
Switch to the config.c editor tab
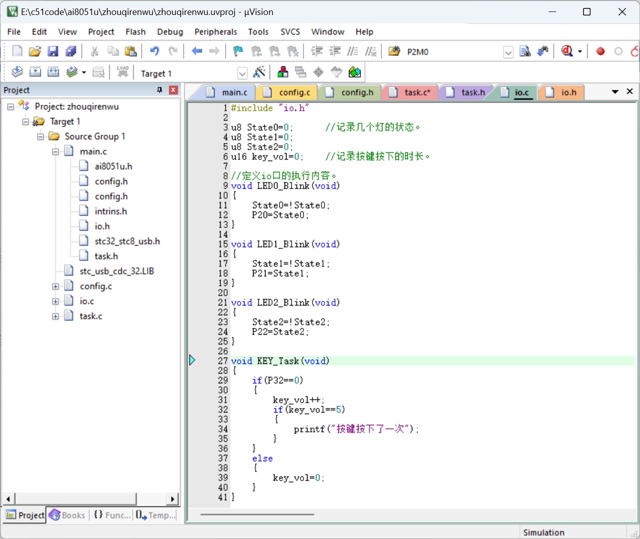click(x=288, y=92)
